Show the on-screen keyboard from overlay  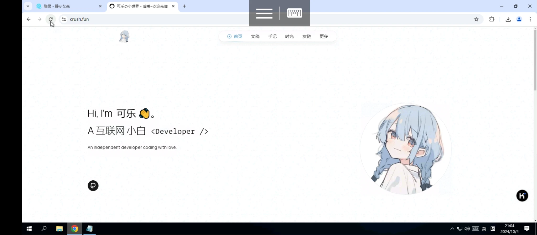(x=294, y=13)
